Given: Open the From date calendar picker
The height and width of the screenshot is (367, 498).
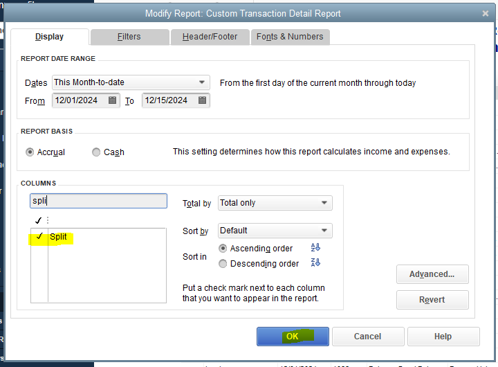Looking at the screenshot, I should (112, 100).
